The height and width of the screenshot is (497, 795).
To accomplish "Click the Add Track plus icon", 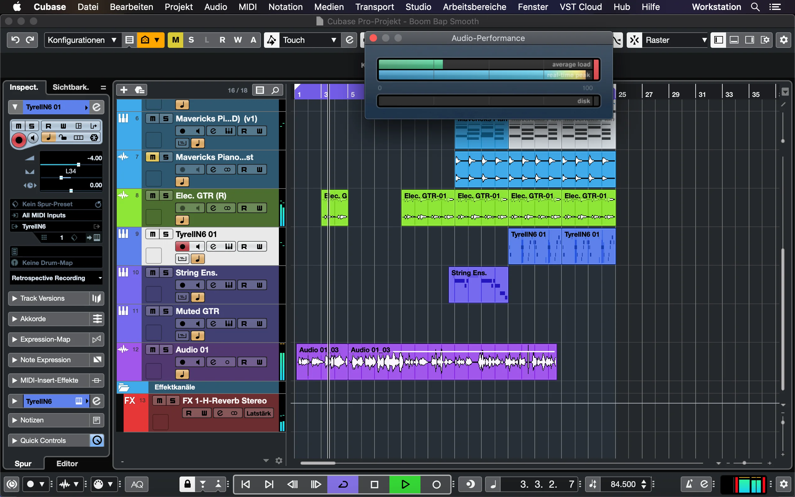I will (124, 90).
